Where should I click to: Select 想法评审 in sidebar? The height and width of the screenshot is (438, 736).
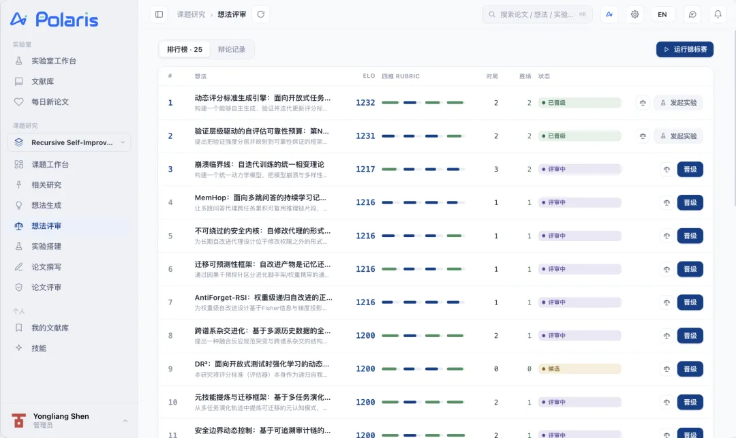coord(69,225)
